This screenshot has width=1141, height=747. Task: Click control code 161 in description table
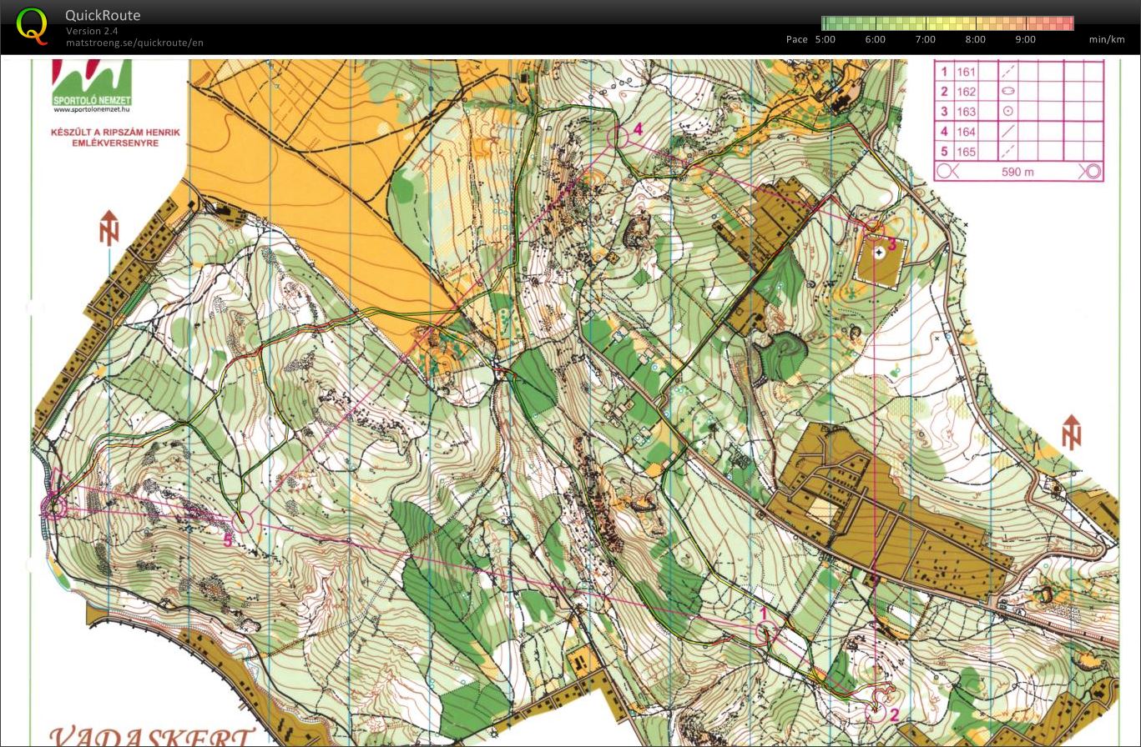(x=967, y=72)
